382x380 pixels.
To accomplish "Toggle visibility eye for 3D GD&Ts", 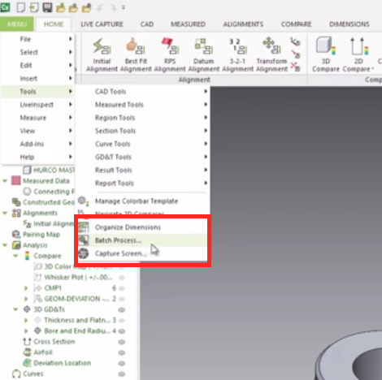I will (x=122, y=309).
